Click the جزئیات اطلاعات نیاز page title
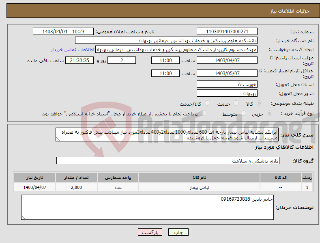This screenshot has height=243, width=320. (x=290, y=11)
